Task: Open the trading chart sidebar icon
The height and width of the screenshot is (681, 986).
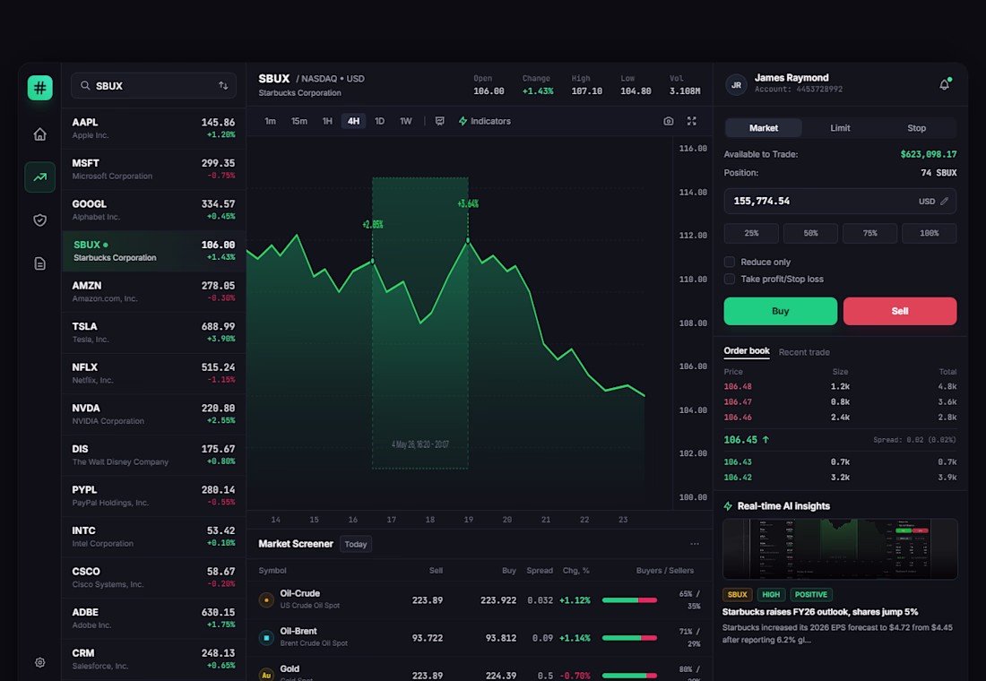Action: point(39,177)
